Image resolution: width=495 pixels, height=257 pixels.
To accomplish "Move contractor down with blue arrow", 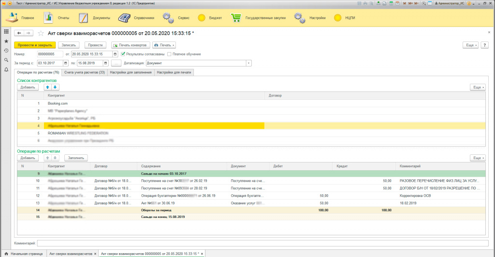I will (x=55, y=87).
